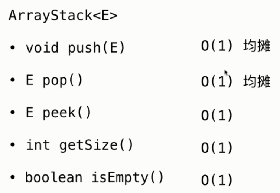This screenshot has height=193, width=280.
Task: Click the boolean keyword in last line
Action: tap(53, 177)
